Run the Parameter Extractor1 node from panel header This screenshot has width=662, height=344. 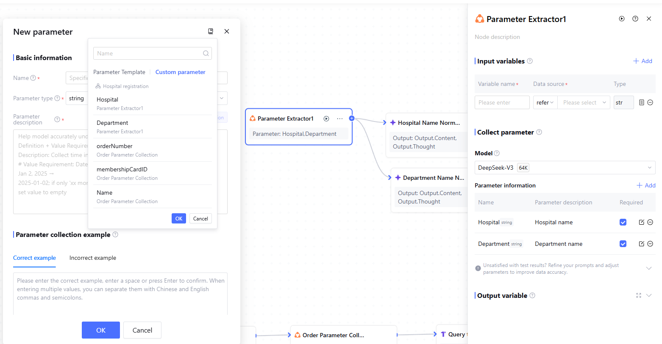coord(622,19)
